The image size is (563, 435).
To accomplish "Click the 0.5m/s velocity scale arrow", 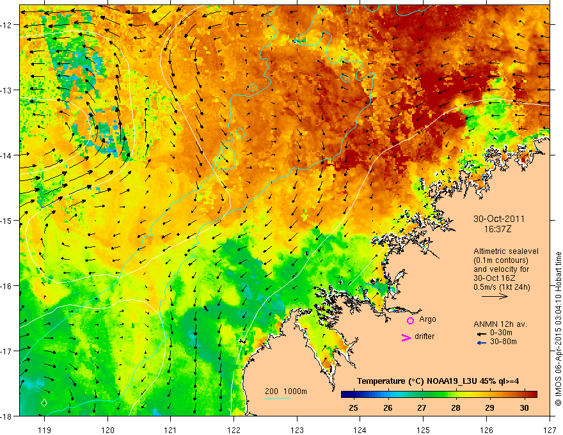I will point(495,296).
